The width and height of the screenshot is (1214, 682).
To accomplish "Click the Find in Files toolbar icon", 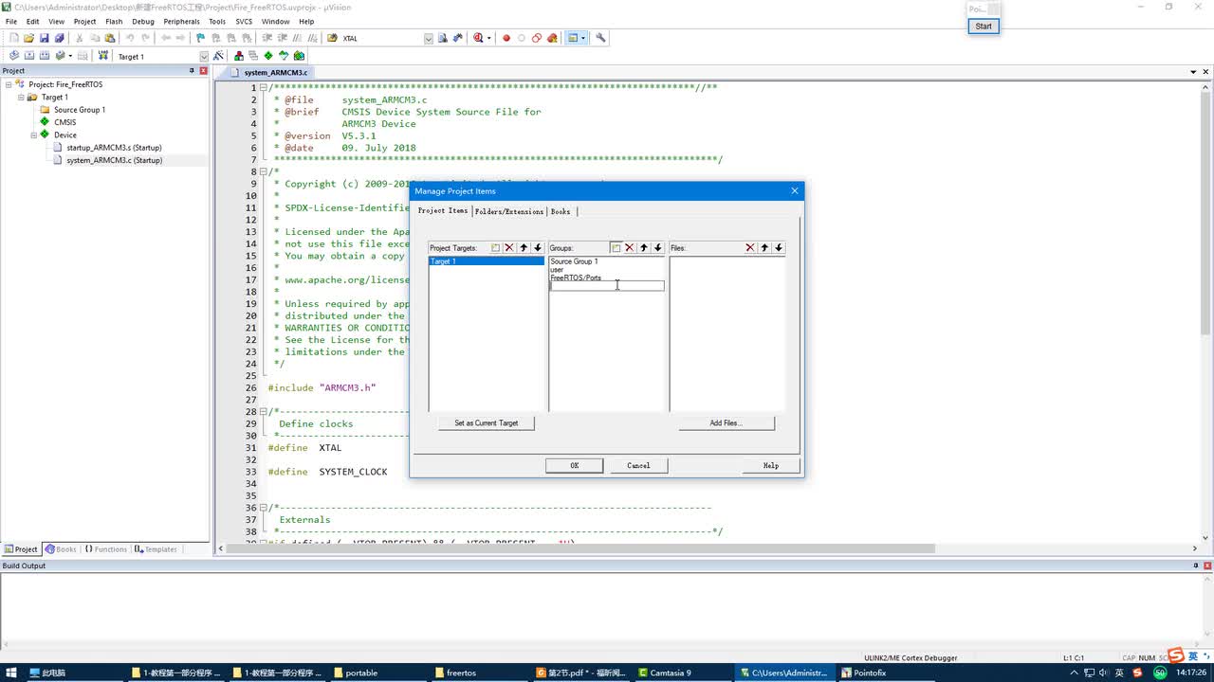I will 332,38.
